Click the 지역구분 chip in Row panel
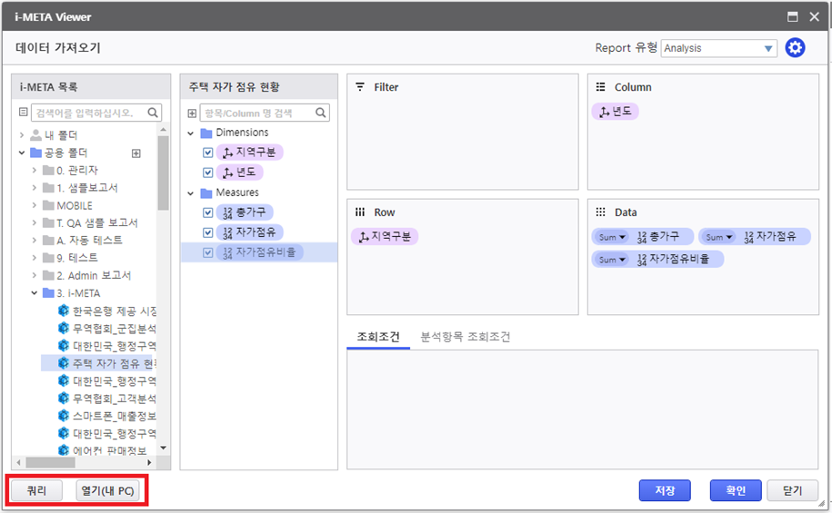 tap(386, 237)
